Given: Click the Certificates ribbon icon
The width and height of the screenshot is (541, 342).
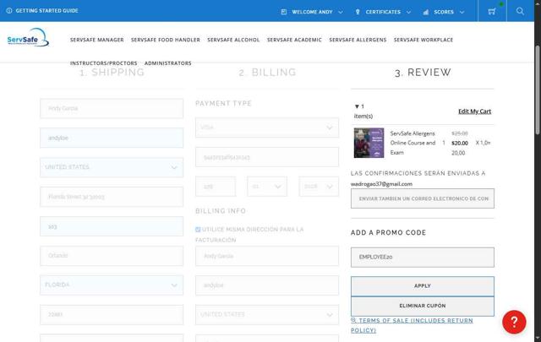Looking at the screenshot, I should point(358,12).
